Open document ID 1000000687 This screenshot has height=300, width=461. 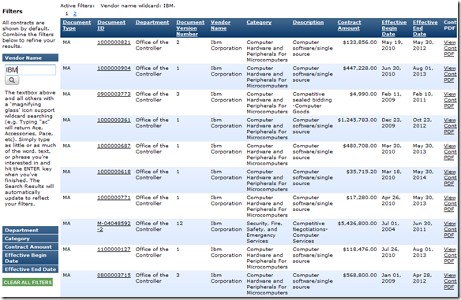click(x=114, y=146)
